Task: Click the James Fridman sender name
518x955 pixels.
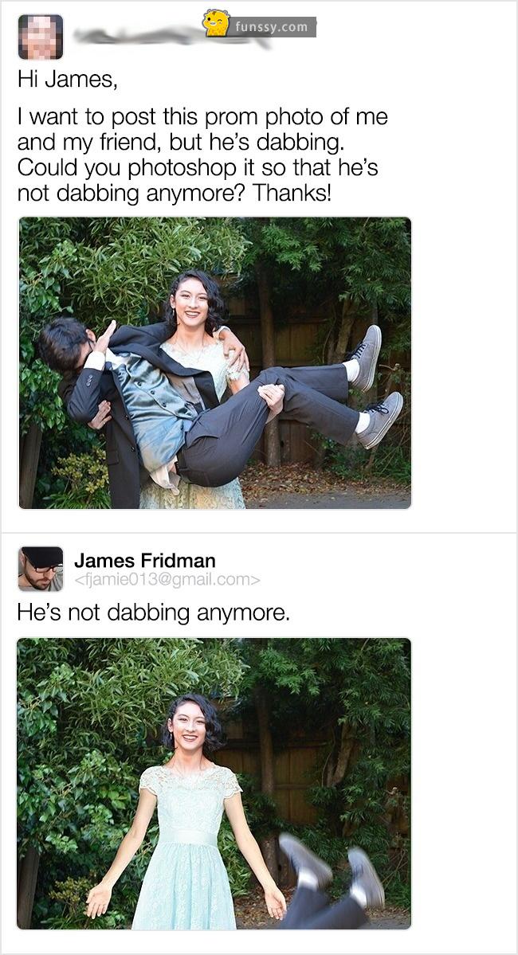Action: (x=144, y=560)
